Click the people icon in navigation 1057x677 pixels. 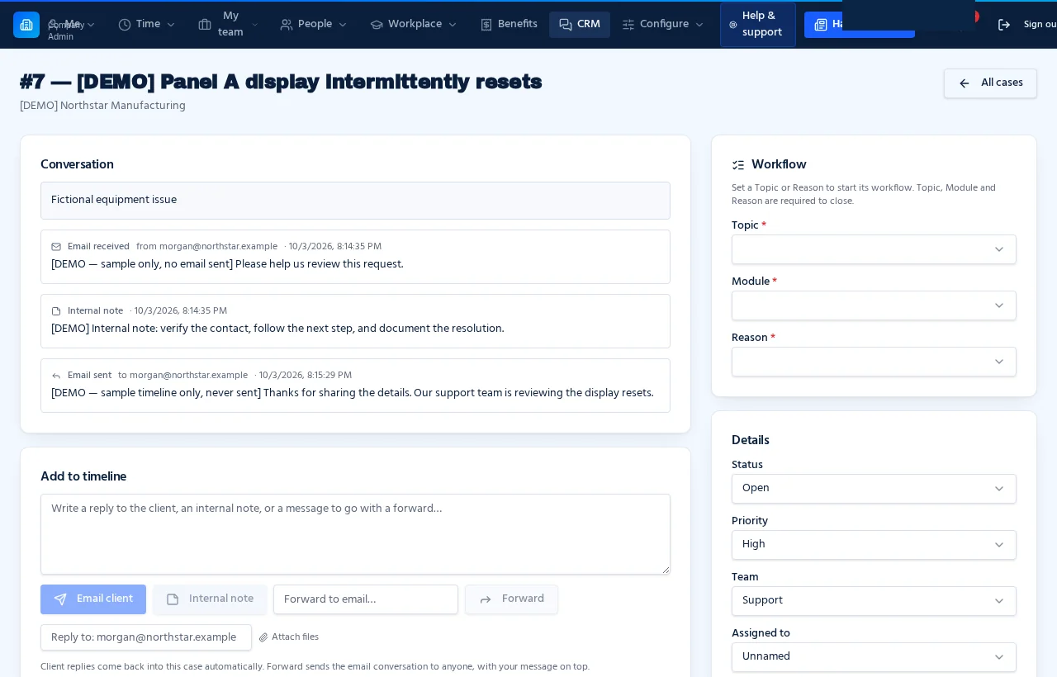pyautogui.click(x=287, y=25)
